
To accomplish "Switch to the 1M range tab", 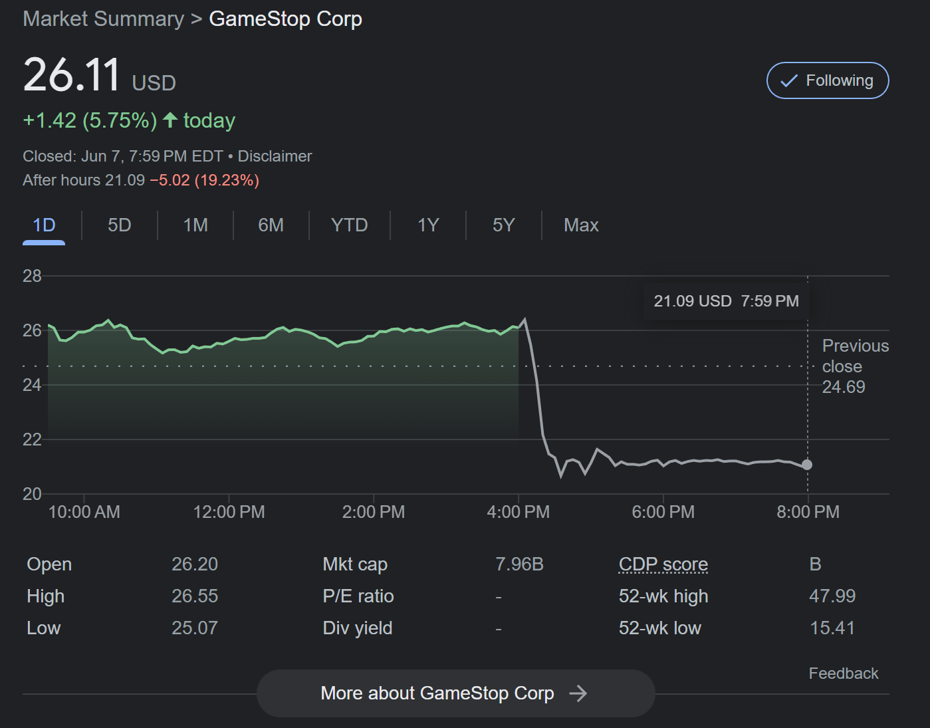I will click(195, 225).
